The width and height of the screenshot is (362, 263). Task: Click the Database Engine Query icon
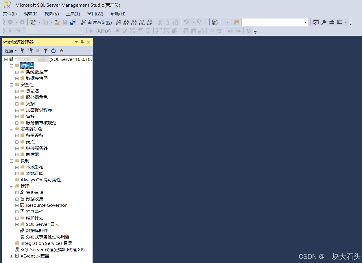click(118, 22)
